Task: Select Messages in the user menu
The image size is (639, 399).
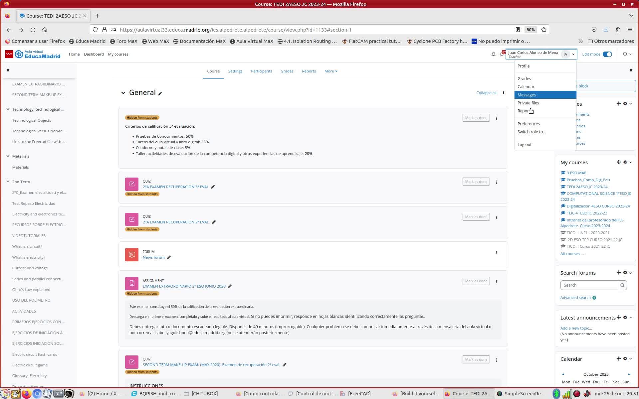Action: point(527,95)
